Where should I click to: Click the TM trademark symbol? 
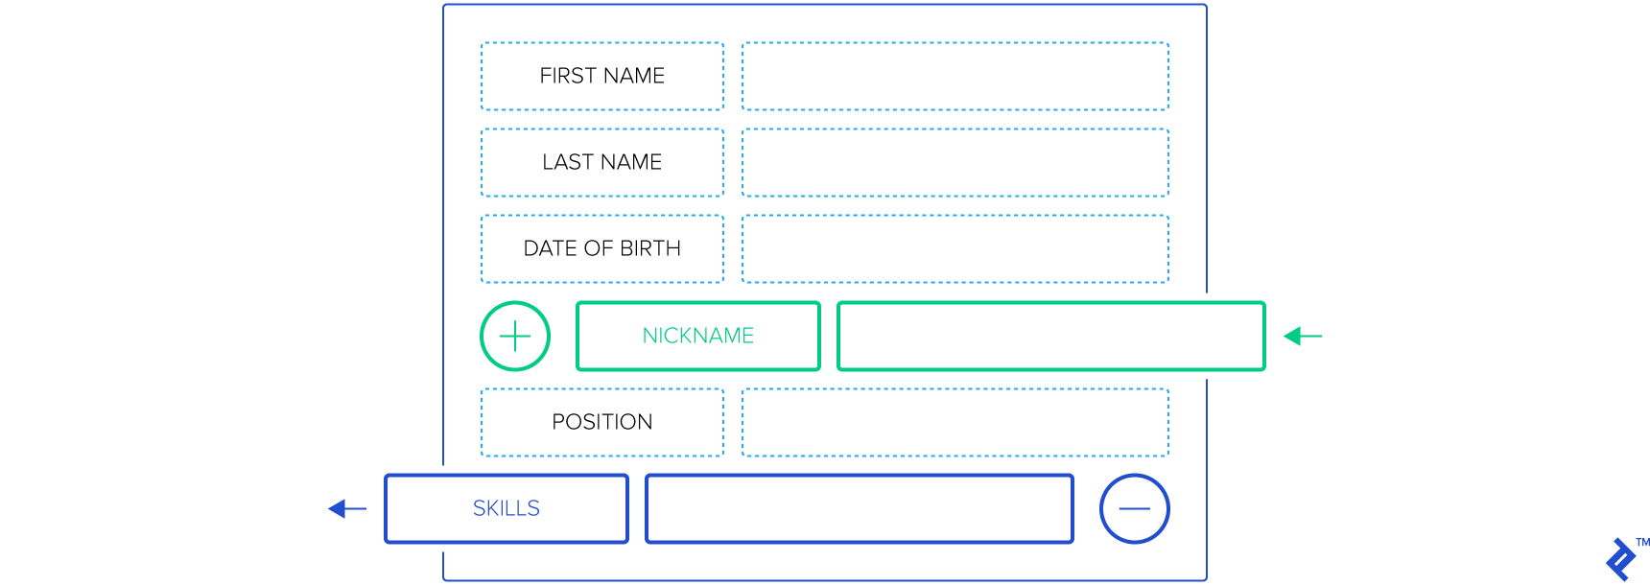click(x=1642, y=543)
